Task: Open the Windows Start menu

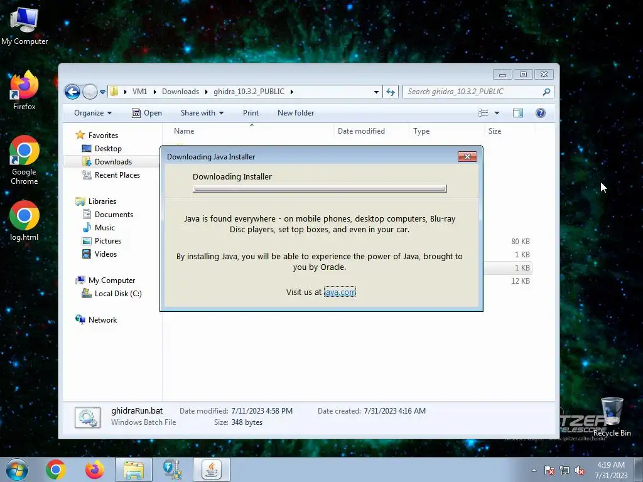Action: (x=17, y=469)
